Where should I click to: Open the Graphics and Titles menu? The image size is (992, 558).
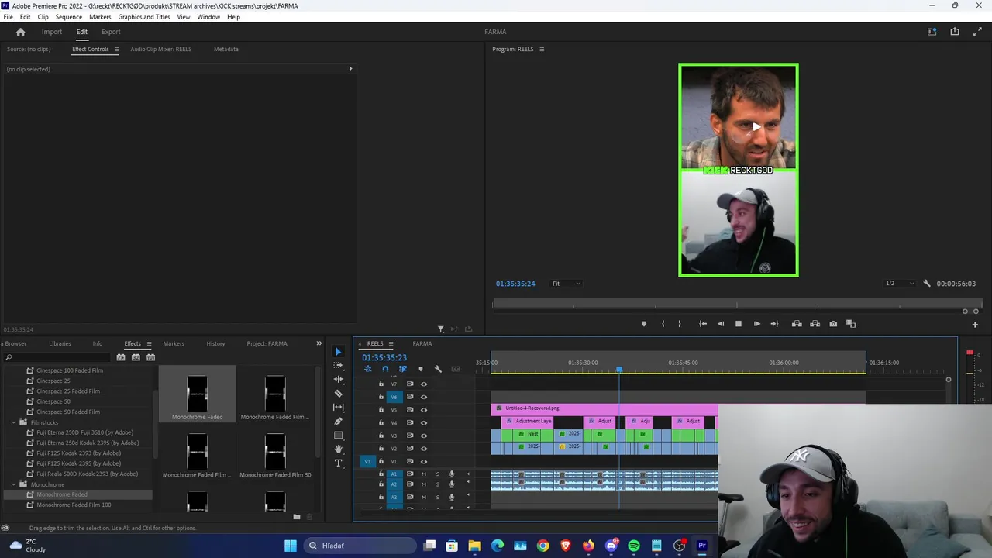tap(144, 17)
